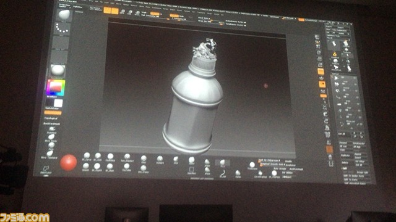This screenshot has width=396, height=222.
Task: Toggle the orange Draw mode button
Action: pyautogui.click(x=114, y=11)
